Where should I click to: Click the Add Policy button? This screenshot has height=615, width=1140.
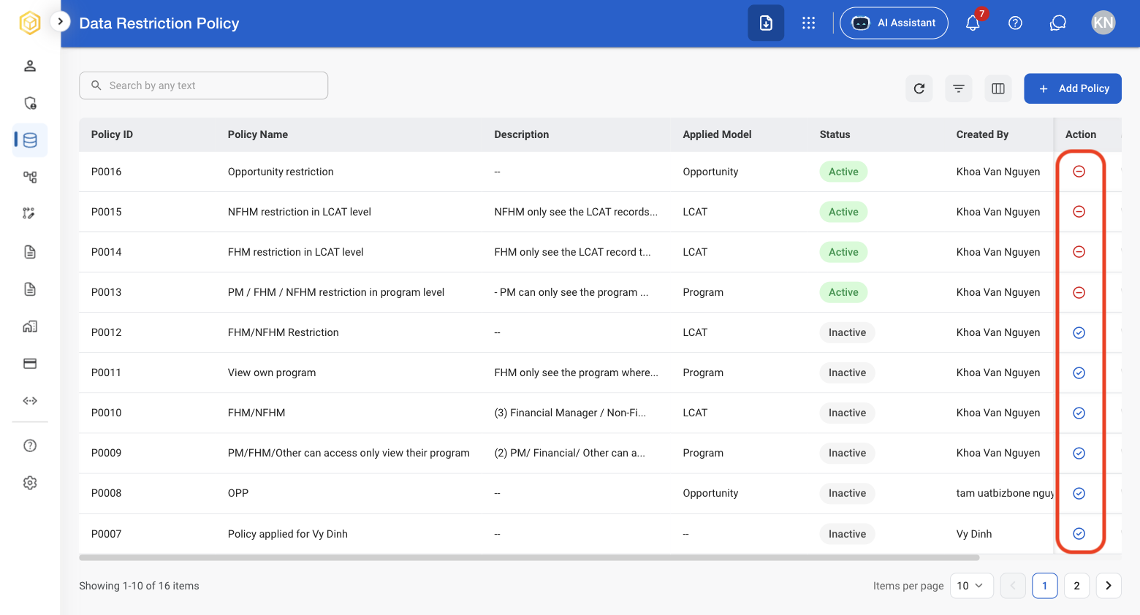1072,88
